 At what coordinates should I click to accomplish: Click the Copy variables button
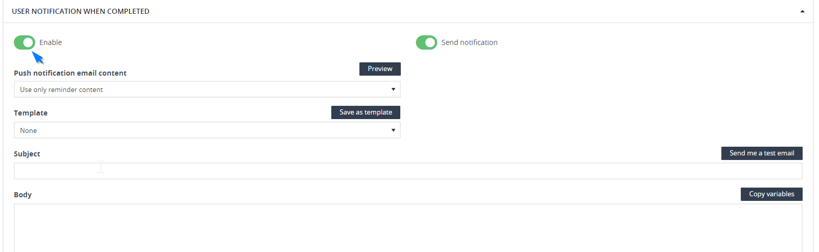771,194
